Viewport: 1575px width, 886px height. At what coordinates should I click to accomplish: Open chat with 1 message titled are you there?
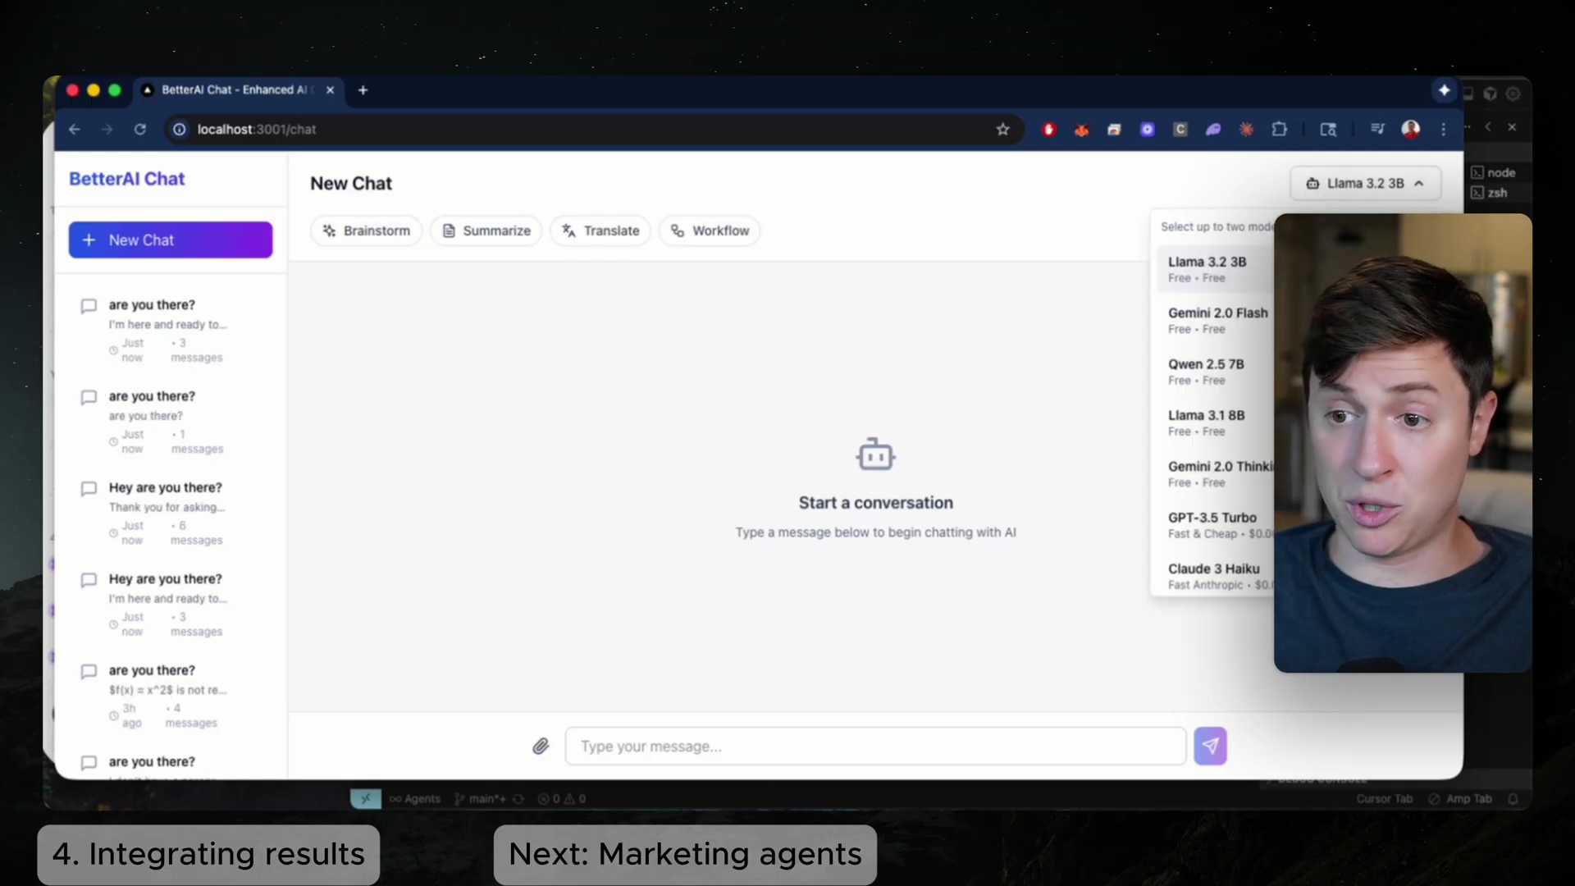[171, 422]
